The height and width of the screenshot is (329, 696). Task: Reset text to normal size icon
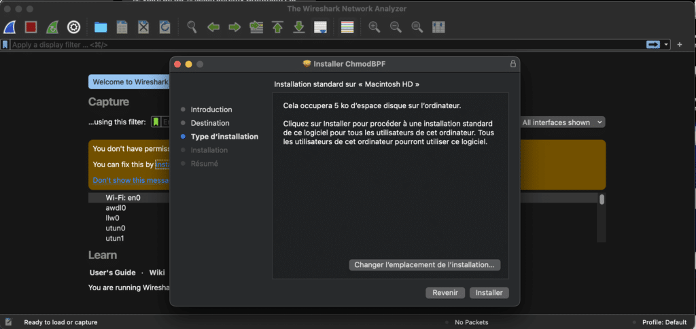point(417,27)
